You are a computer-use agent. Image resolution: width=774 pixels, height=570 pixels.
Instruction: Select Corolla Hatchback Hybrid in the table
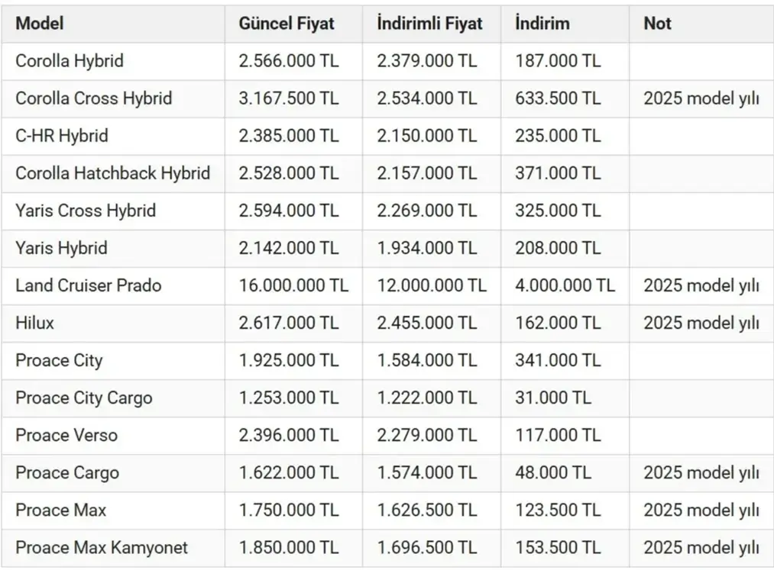point(113,173)
